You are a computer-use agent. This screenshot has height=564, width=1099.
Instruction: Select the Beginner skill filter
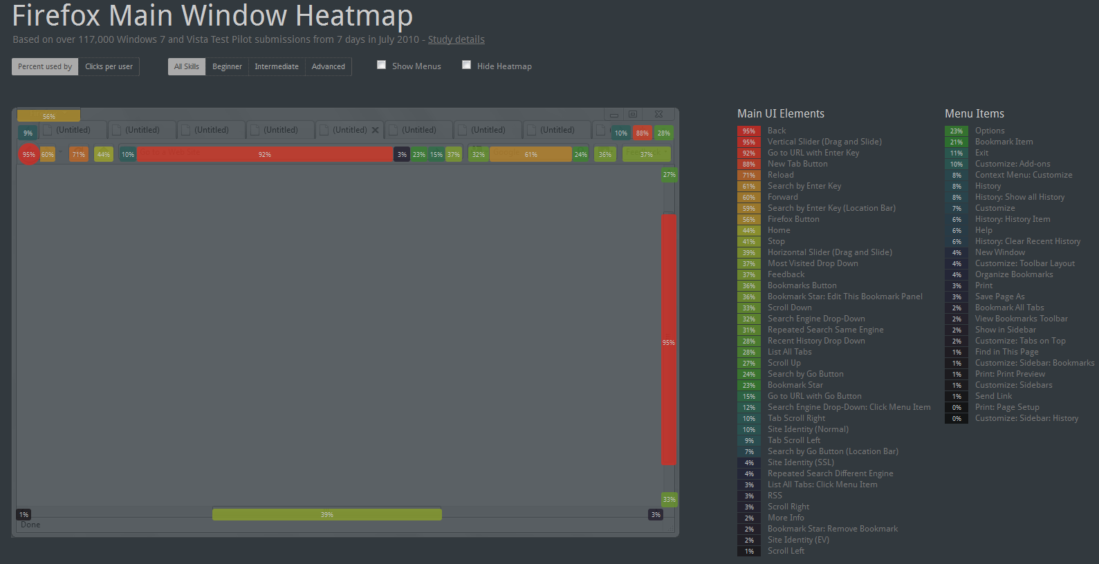coord(227,66)
